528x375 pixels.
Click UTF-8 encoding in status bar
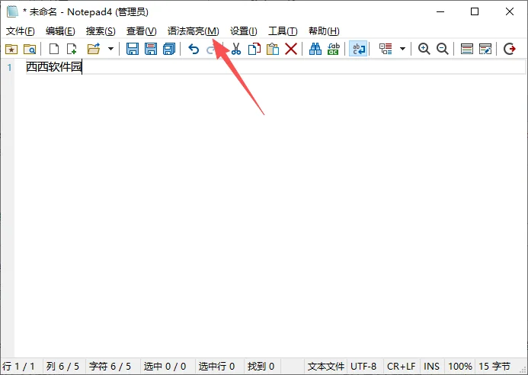coord(363,367)
